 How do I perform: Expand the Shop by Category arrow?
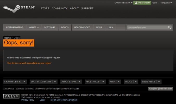pyautogui.click(x=55, y=82)
